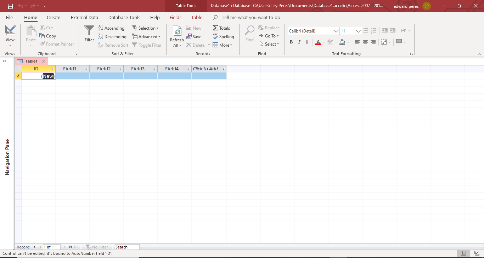Go to the first record in navigator
The width and height of the screenshot is (484, 258).
[x=34, y=247]
